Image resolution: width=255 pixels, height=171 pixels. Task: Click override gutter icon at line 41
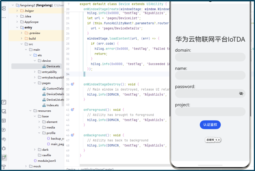pos(72,110)
